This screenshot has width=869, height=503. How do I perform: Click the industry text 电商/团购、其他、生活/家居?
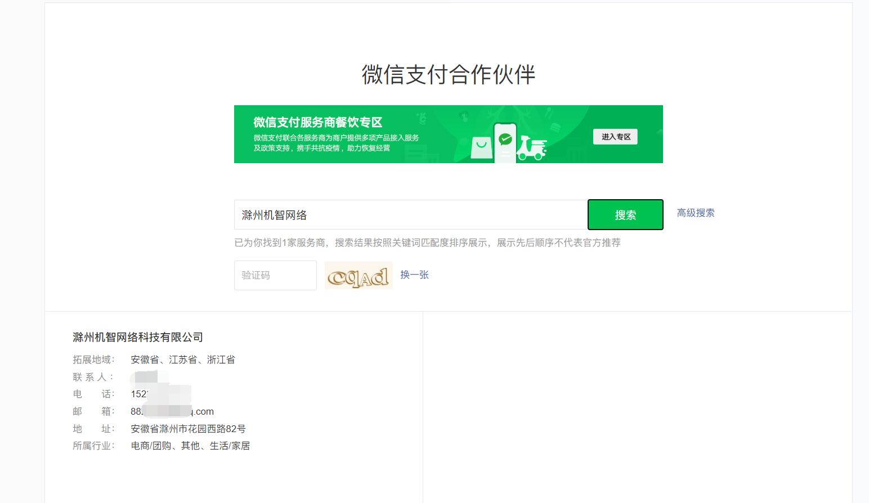(x=190, y=446)
